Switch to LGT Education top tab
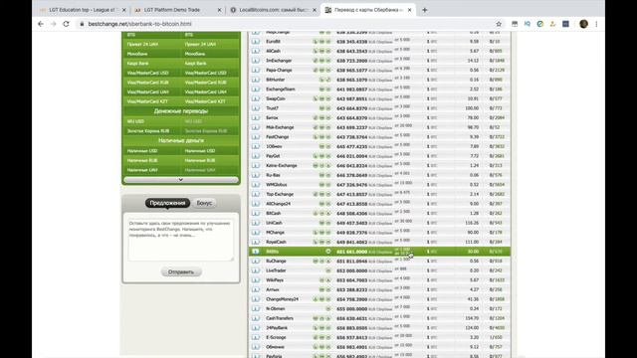 click(83, 10)
